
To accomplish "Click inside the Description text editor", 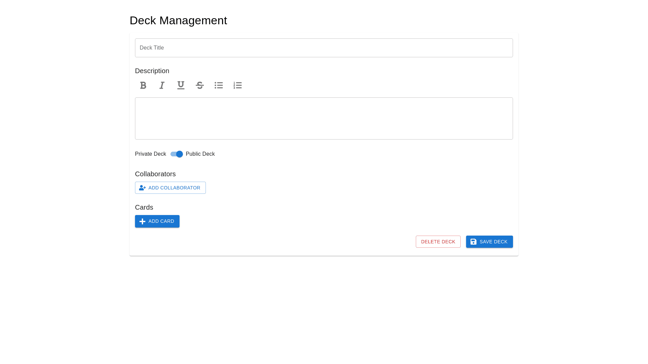I will tap(324, 118).
